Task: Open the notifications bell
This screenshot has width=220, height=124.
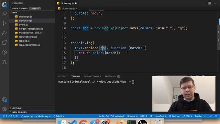Action: (216, 116)
